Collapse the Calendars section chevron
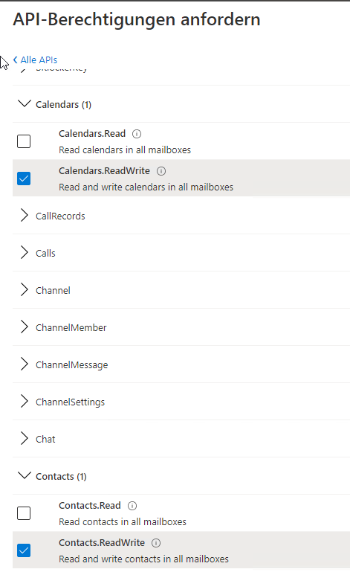Image resolution: width=350 pixels, height=572 pixels. (x=25, y=103)
